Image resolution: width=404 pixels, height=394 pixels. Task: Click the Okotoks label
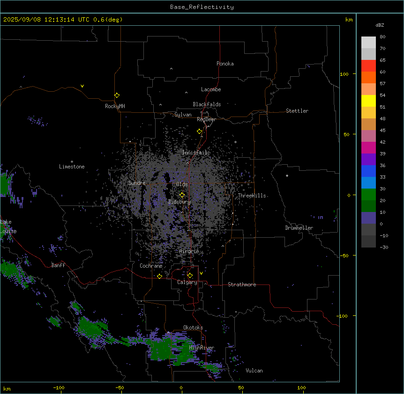click(x=193, y=328)
